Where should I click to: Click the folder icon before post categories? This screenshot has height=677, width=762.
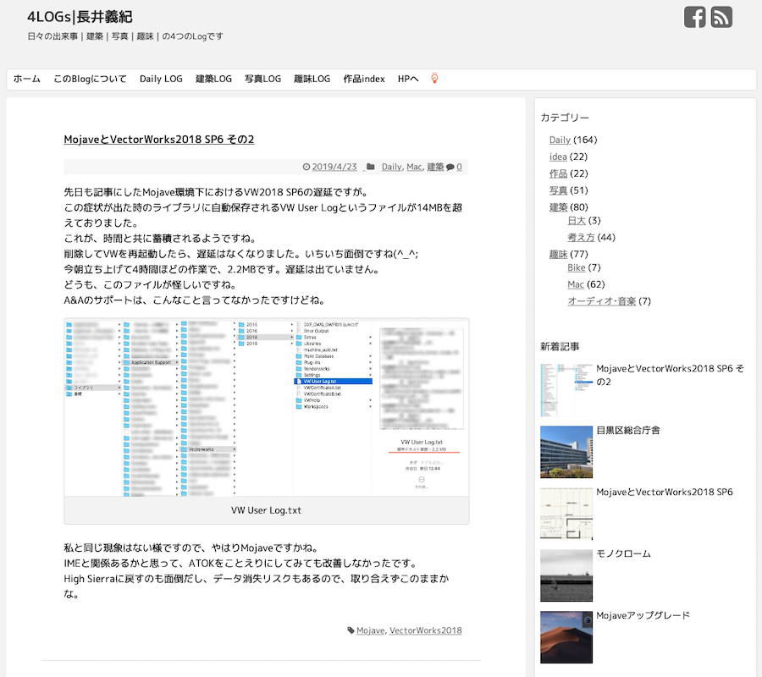370,167
